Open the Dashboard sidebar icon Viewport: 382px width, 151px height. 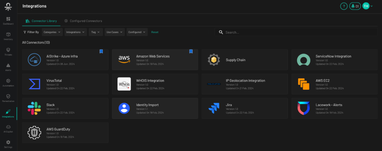point(8,19)
